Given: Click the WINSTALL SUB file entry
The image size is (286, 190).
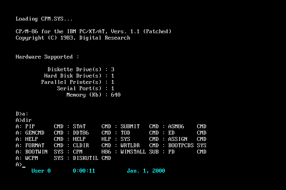Looking at the screenshot, I should point(139,152).
